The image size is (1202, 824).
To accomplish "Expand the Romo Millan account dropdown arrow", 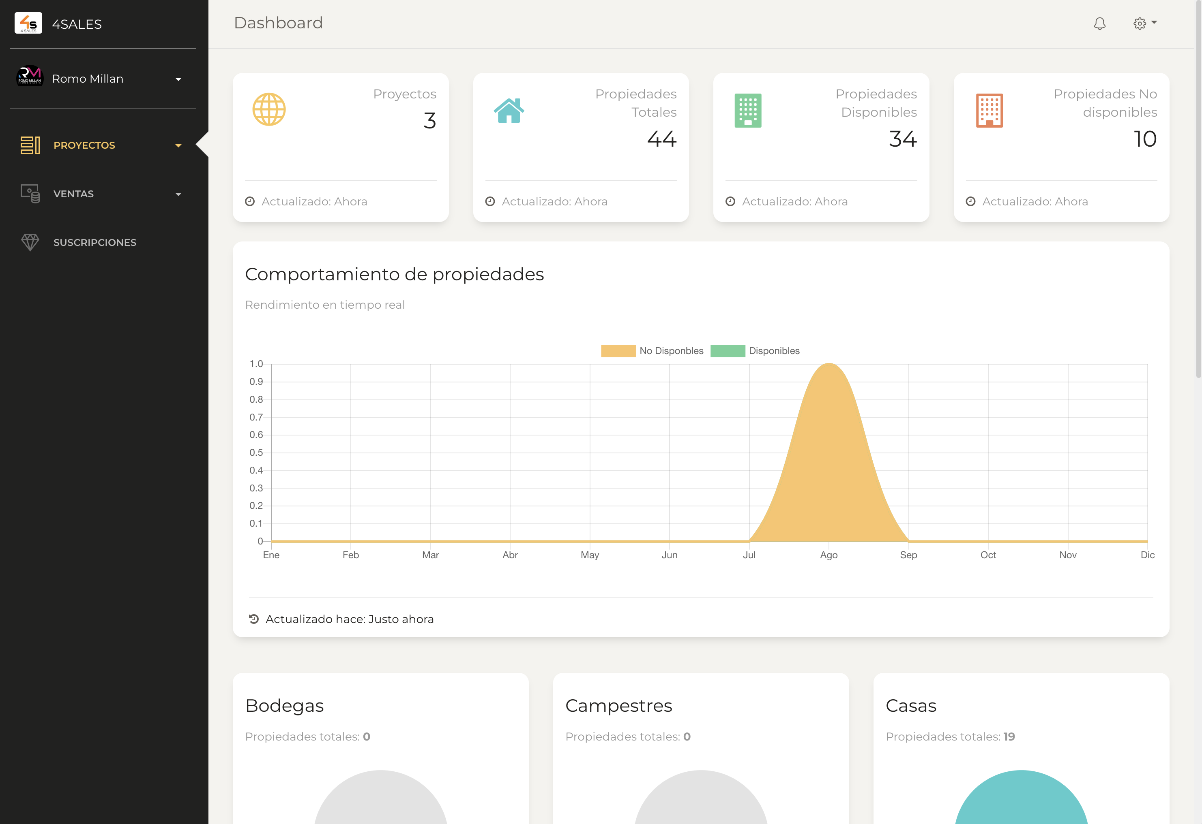I will (178, 79).
